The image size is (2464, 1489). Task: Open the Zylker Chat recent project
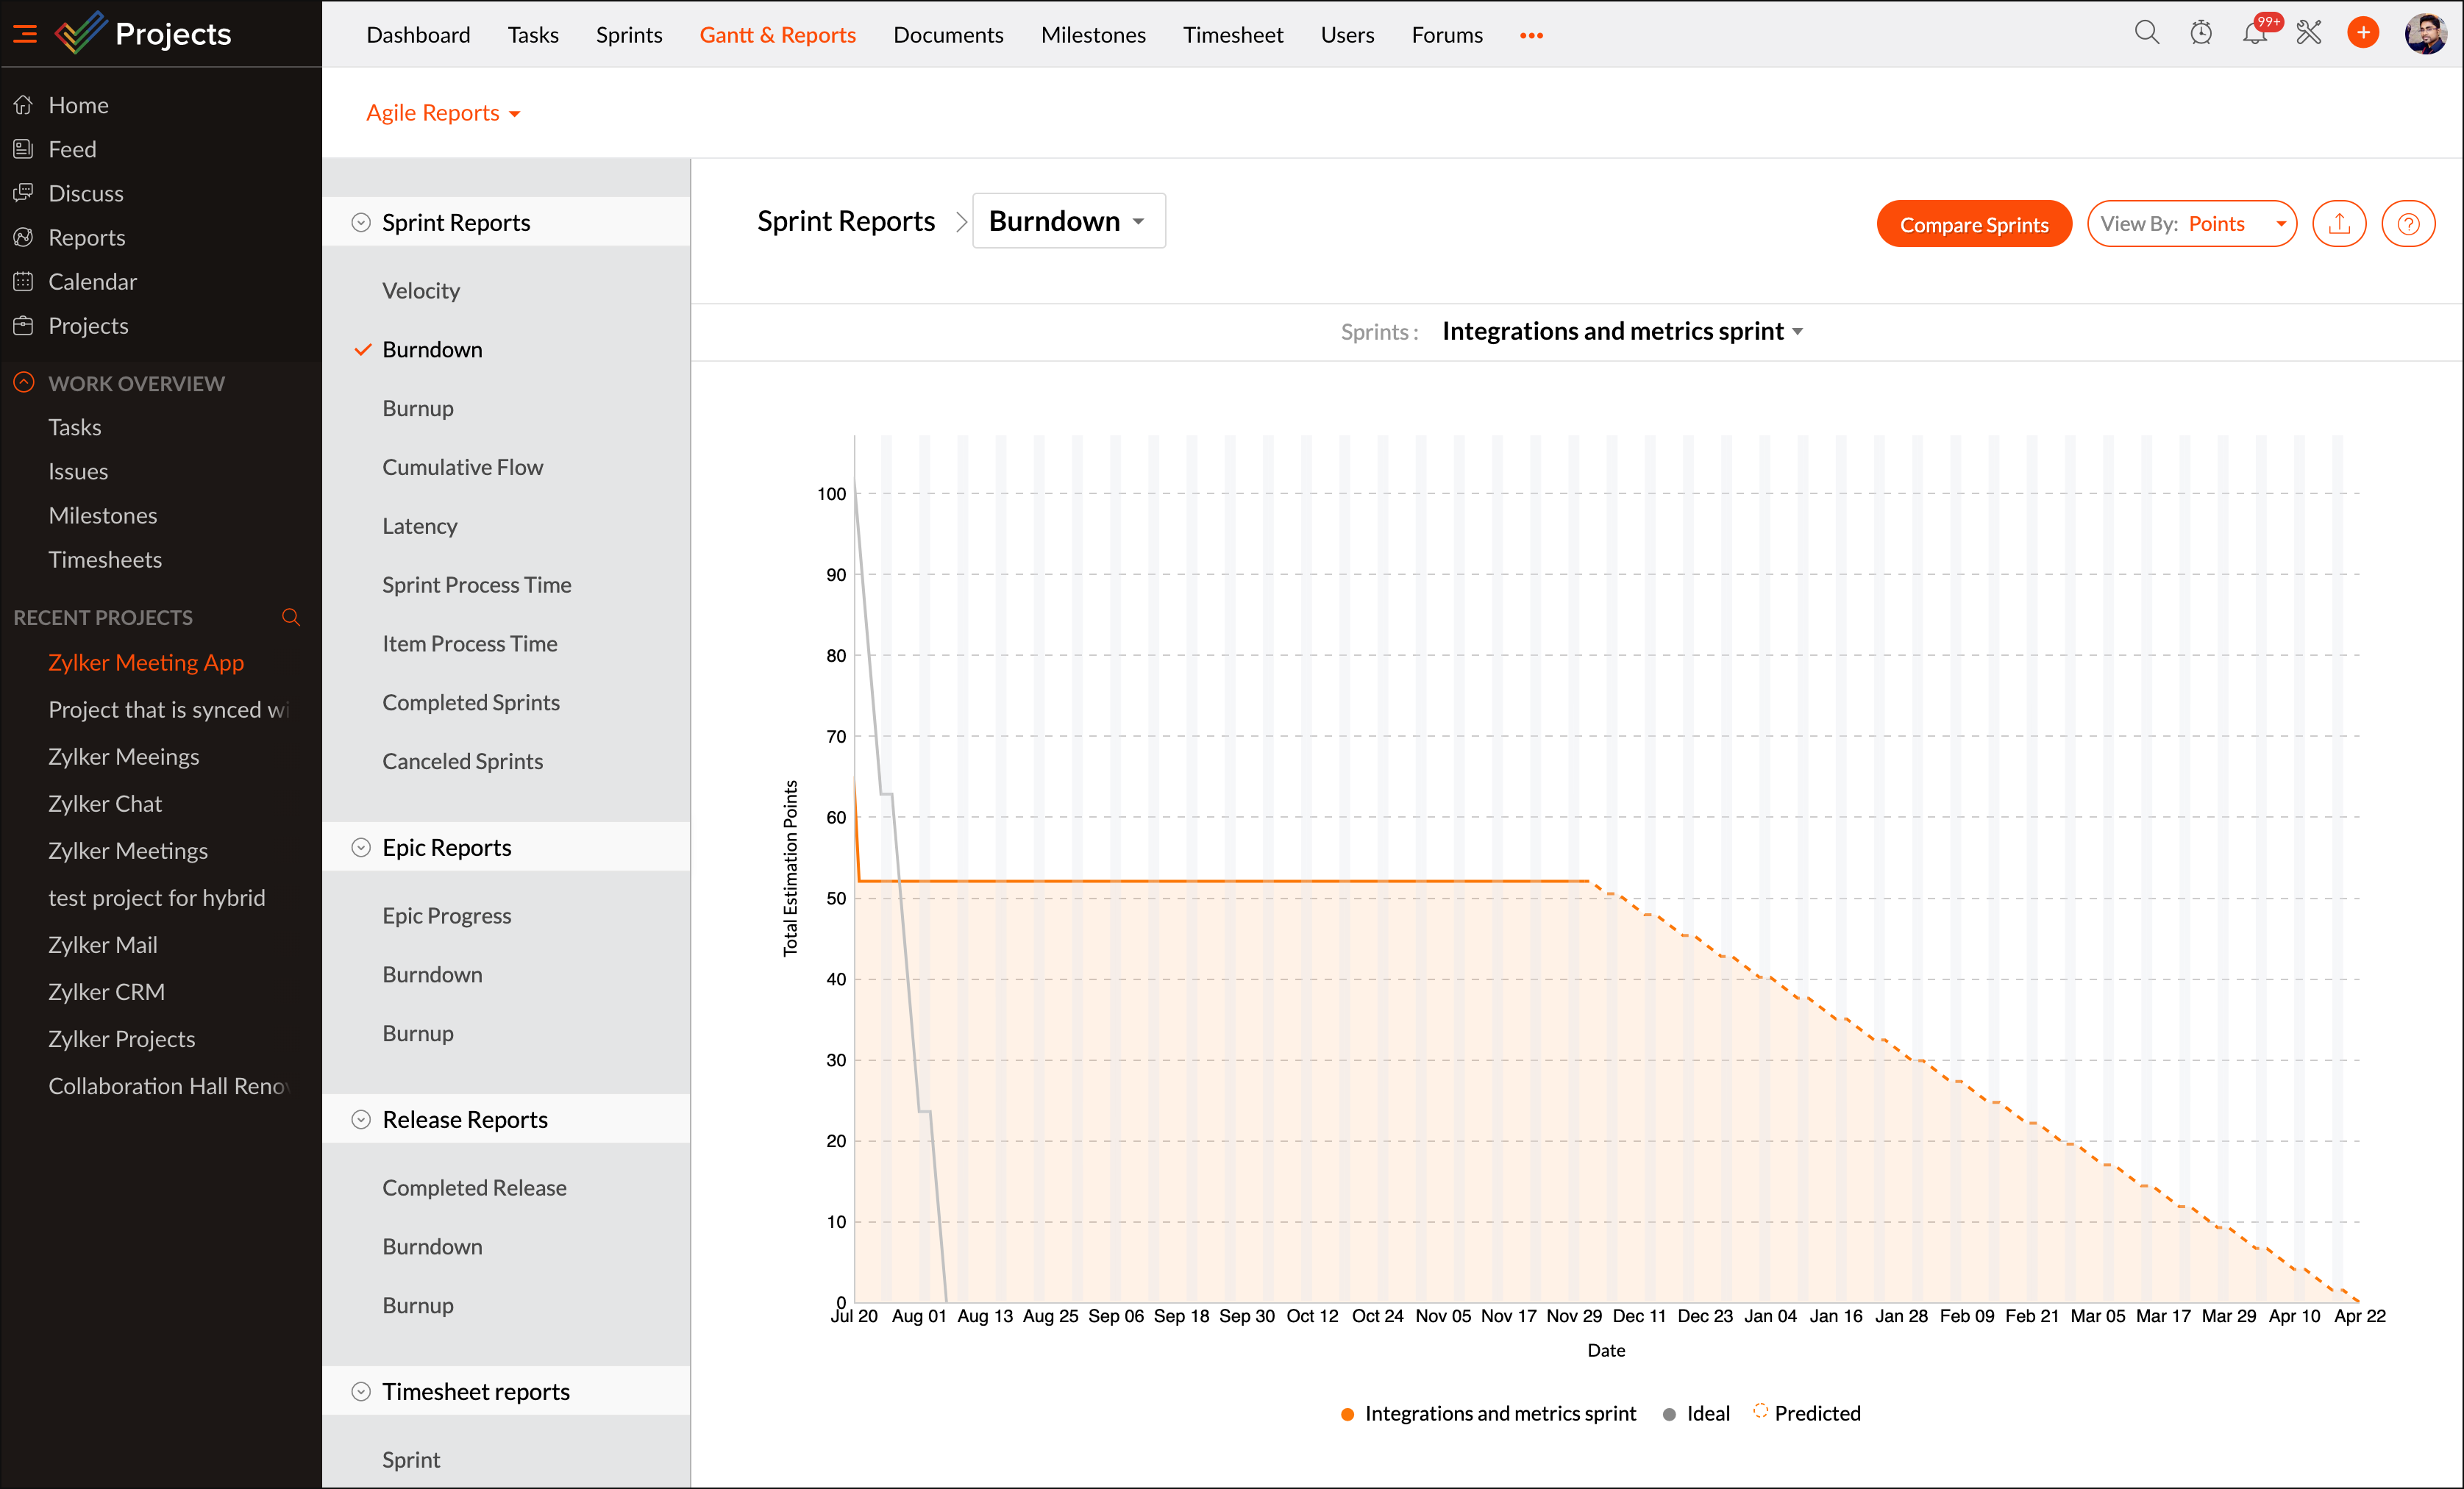point(105,803)
